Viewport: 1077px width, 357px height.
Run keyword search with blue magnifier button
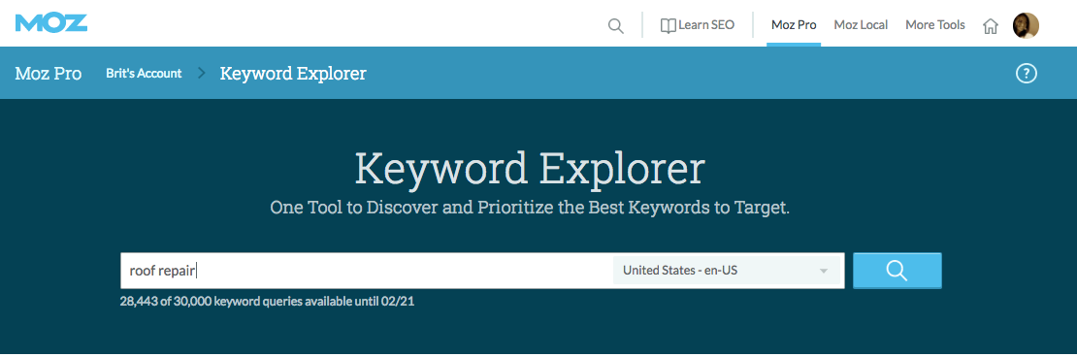[x=897, y=271]
